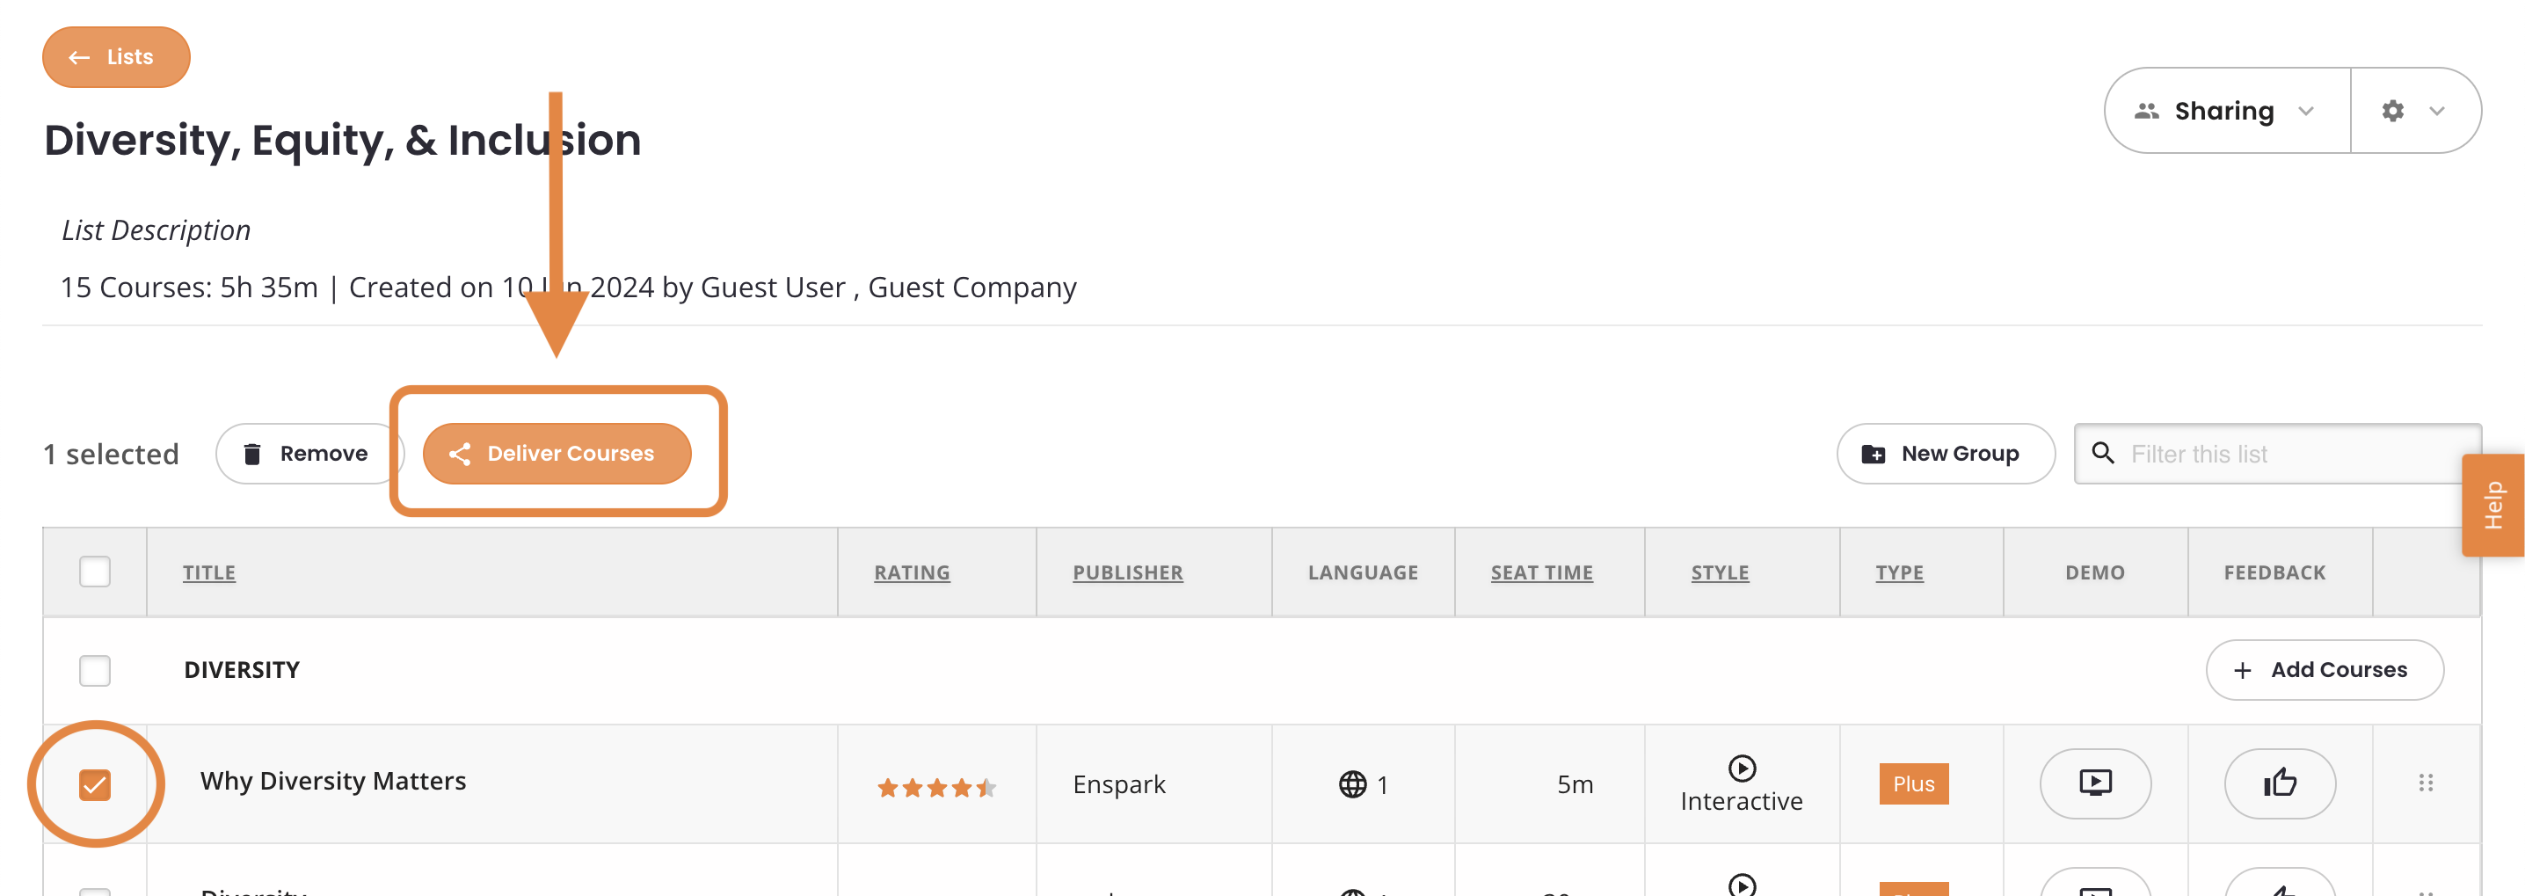Focus the Filter this list field

[x=2277, y=453]
